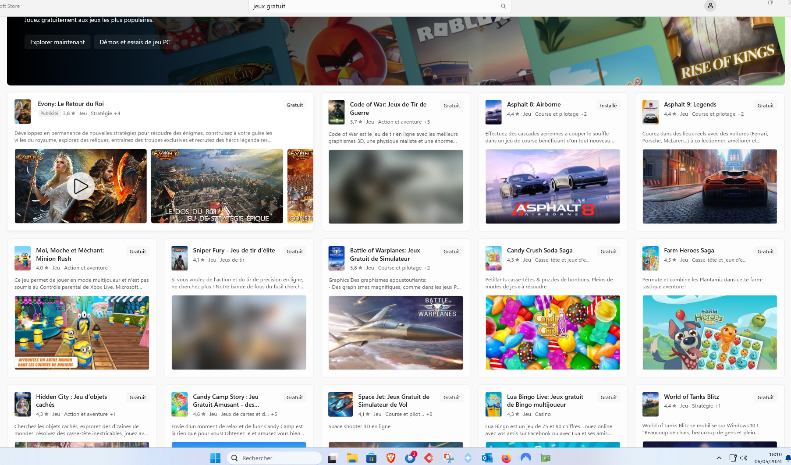Image resolution: width=791 pixels, height=465 pixels.
Task: Open the Asphalt 9 orange car screenshot
Action: [x=709, y=187]
